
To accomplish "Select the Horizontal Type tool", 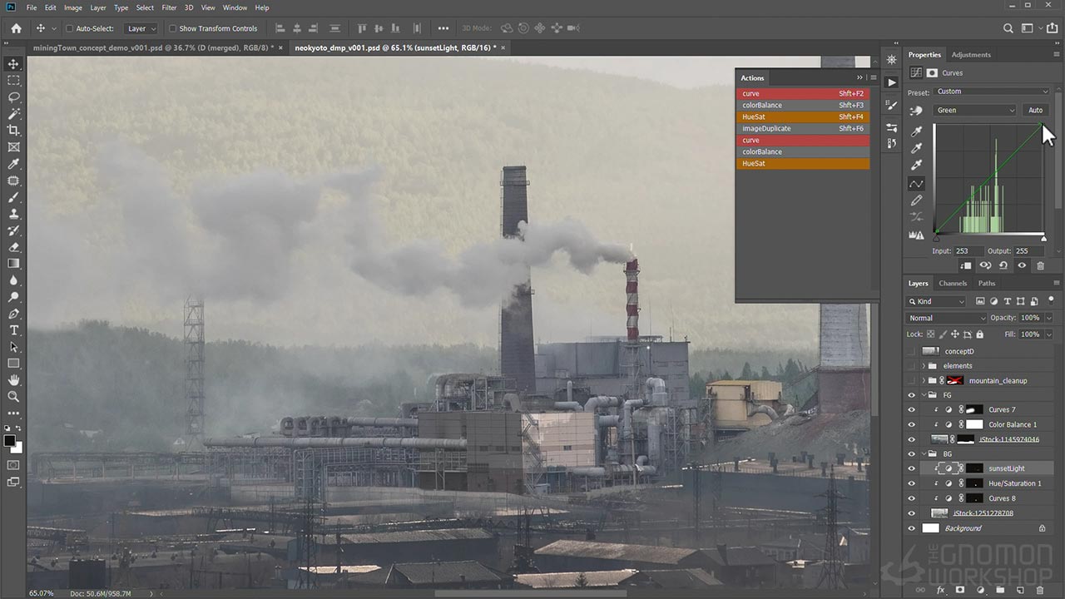I will coord(13,330).
